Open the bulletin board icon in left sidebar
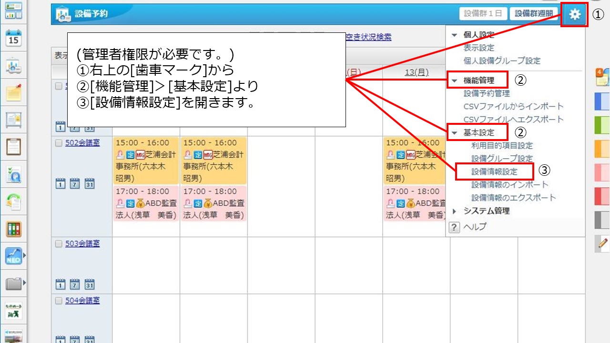 point(13,120)
